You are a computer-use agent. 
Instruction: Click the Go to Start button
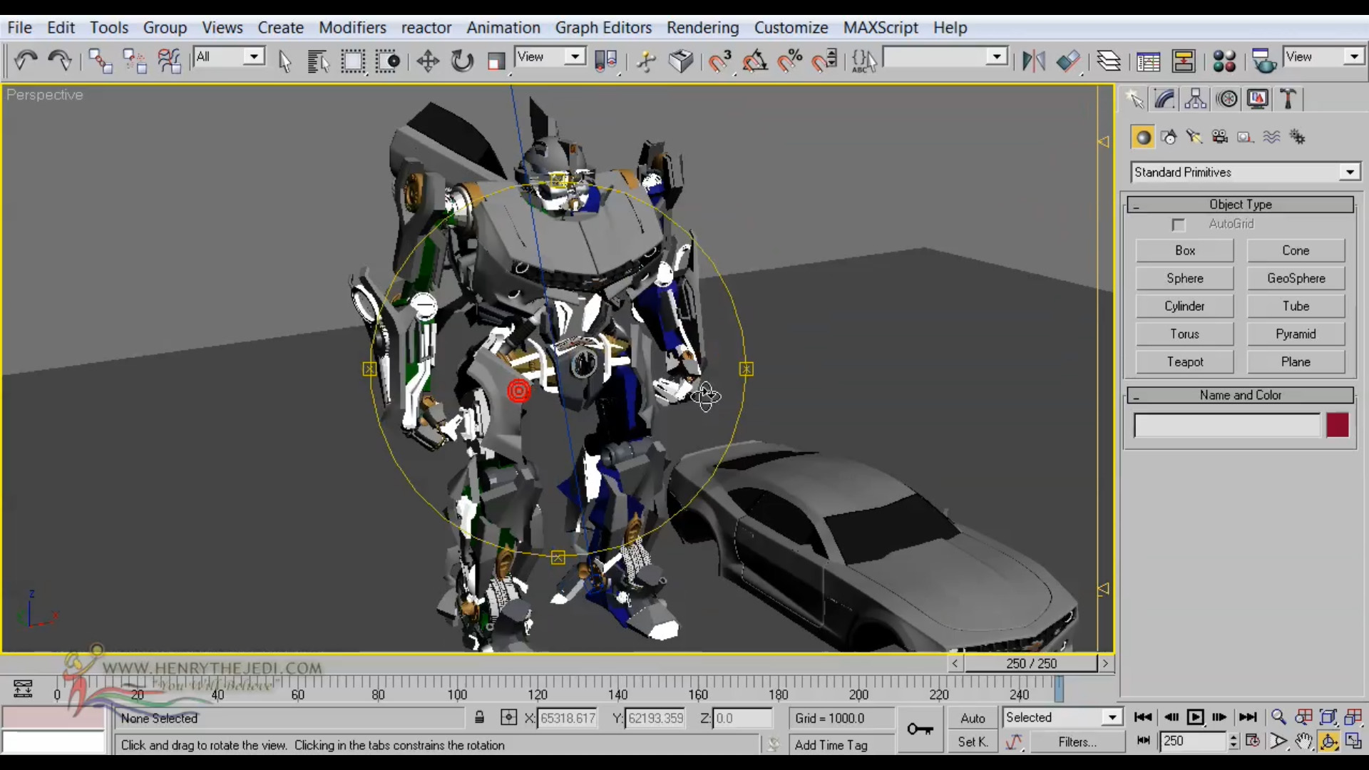pos(1143,717)
